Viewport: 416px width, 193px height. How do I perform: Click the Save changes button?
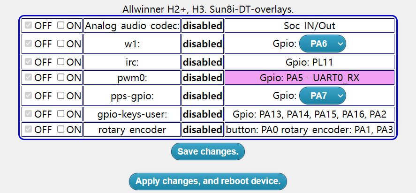pyautogui.click(x=208, y=152)
